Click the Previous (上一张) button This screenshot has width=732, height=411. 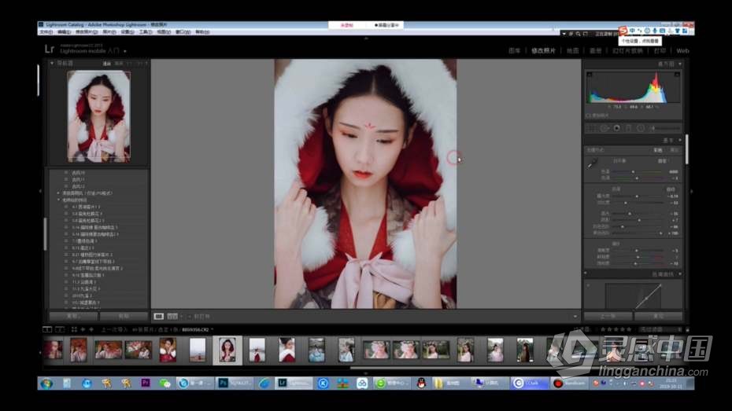click(608, 317)
